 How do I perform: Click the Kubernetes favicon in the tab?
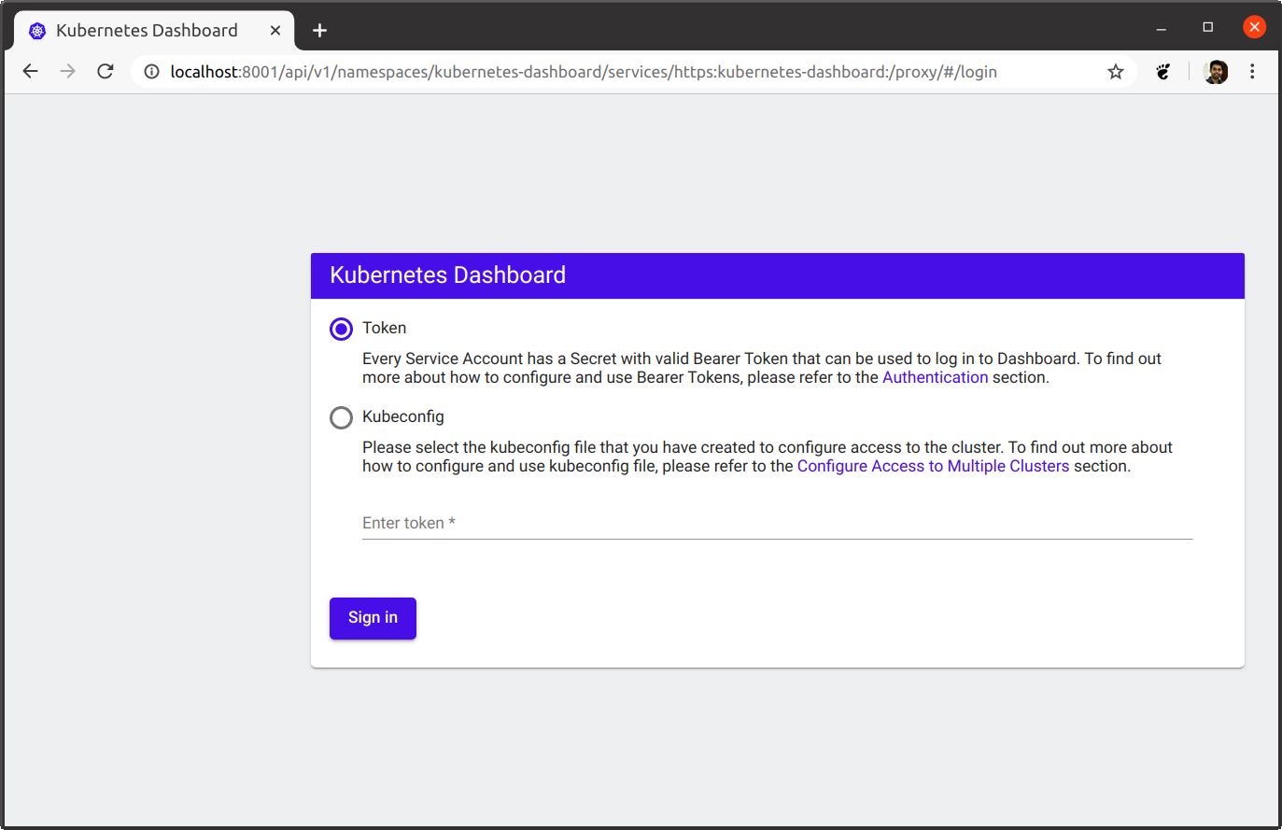click(x=37, y=31)
